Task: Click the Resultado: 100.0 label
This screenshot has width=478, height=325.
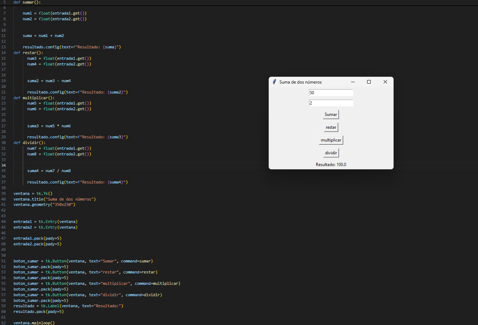Action: coord(331,165)
